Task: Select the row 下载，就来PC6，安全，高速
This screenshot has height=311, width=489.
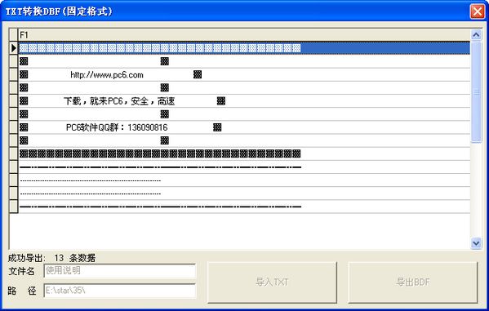Action: coord(244,101)
